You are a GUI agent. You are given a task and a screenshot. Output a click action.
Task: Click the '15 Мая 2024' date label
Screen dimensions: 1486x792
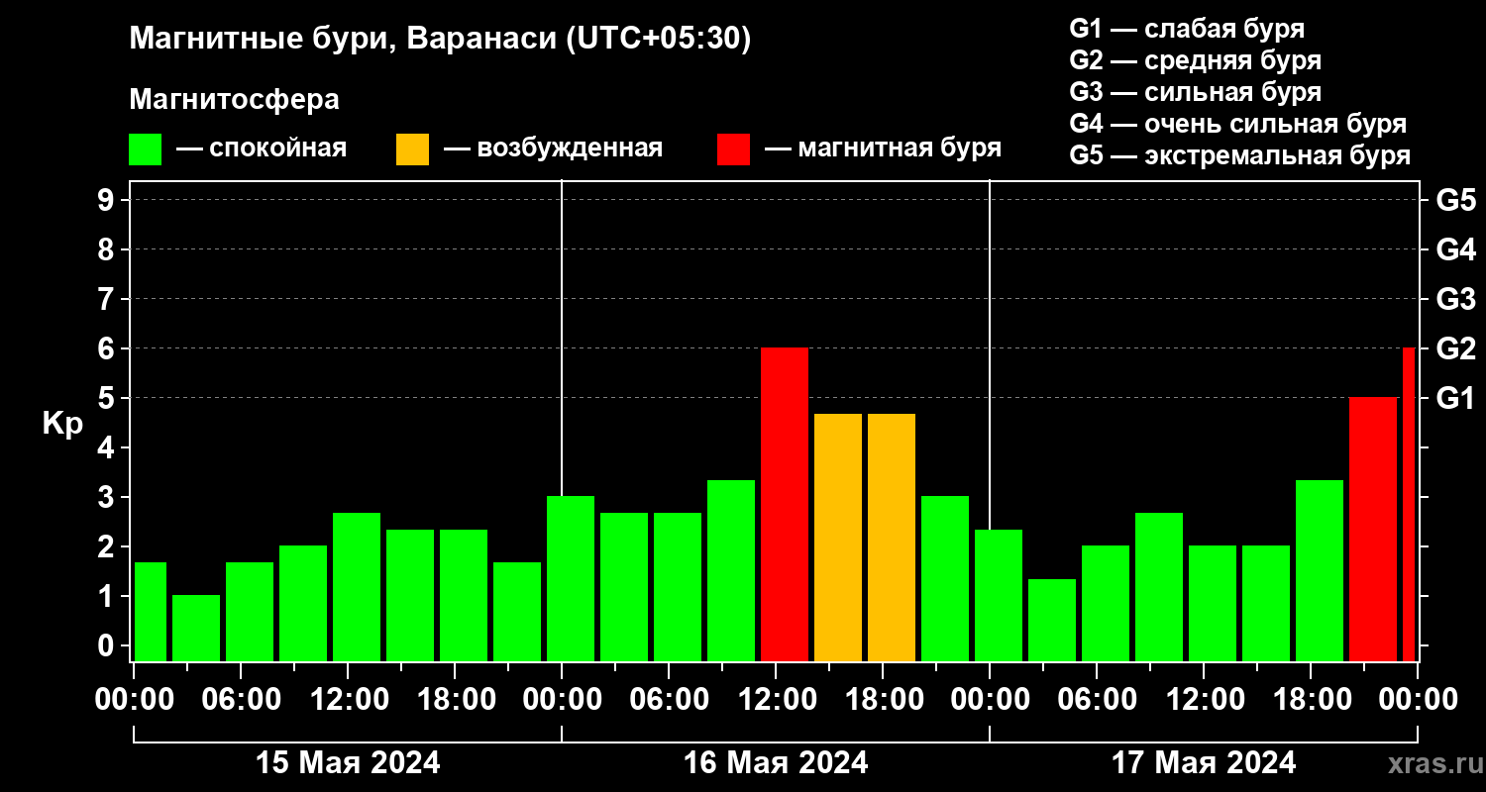coord(348,762)
